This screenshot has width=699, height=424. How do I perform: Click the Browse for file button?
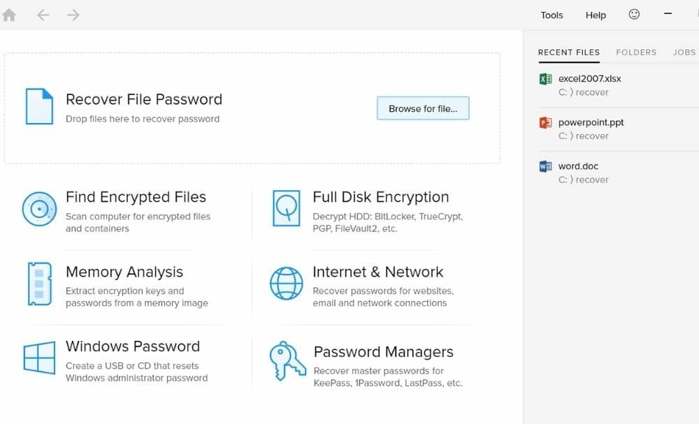(423, 108)
